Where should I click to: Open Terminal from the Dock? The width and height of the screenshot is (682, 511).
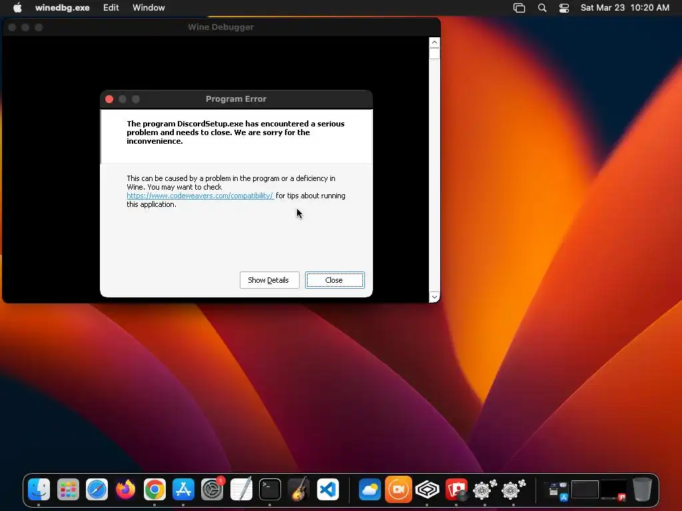pyautogui.click(x=270, y=490)
